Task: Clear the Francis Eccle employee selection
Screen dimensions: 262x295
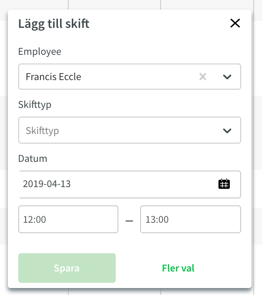Action: pos(203,77)
